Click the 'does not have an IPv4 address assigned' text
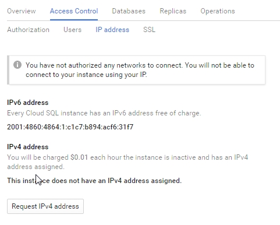280x225 pixels. [x=116, y=181]
